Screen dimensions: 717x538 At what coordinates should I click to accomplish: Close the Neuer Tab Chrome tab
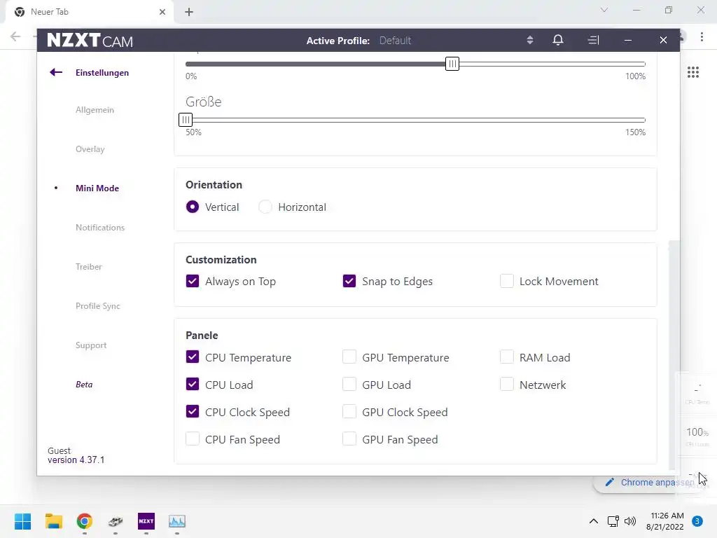click(162, 12)
